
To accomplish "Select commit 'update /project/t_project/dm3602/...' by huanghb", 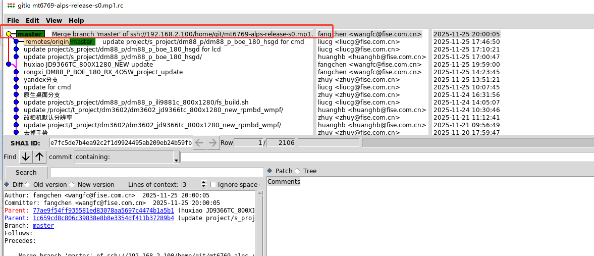I will 153,110.
